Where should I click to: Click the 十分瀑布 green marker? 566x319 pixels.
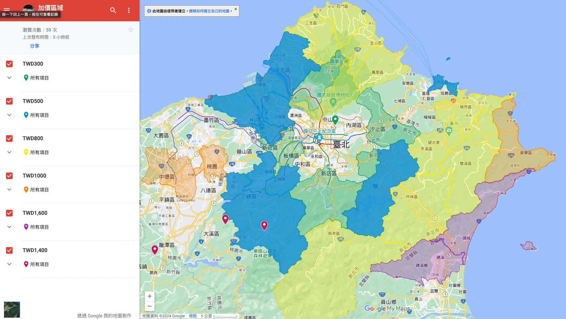[x=449, y=131]
